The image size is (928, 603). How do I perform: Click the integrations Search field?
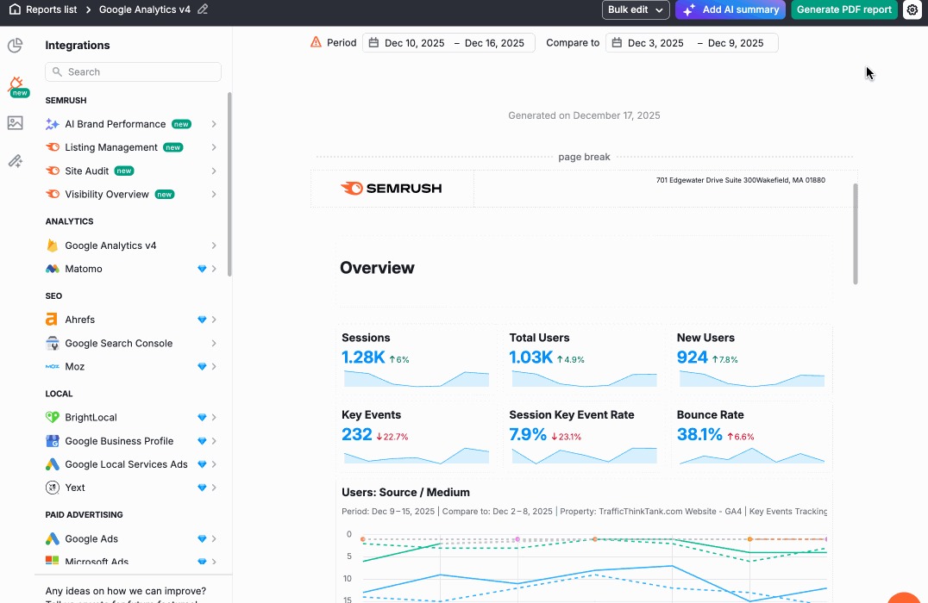(134, 72)
